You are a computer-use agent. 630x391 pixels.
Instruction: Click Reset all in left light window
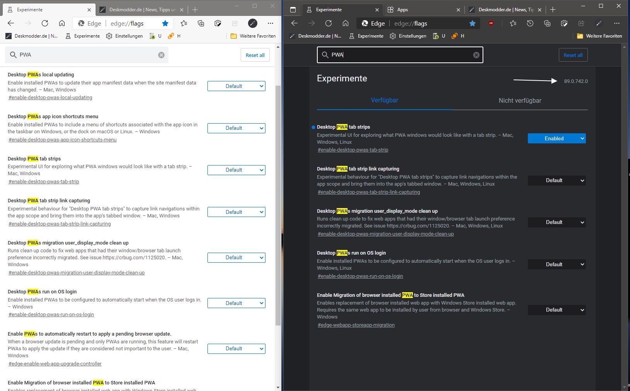tap(255, 55)
